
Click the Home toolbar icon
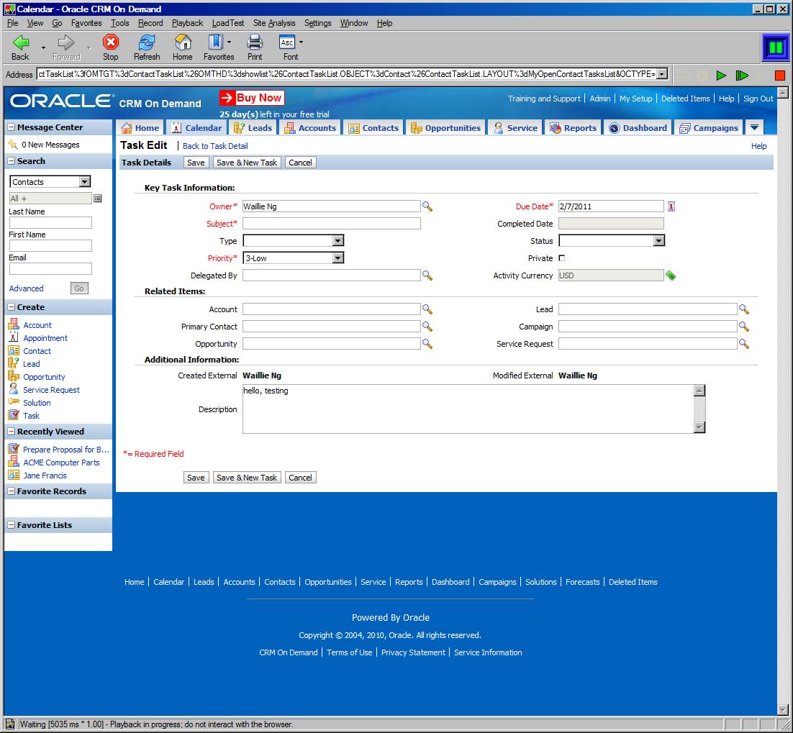point(183,42)
